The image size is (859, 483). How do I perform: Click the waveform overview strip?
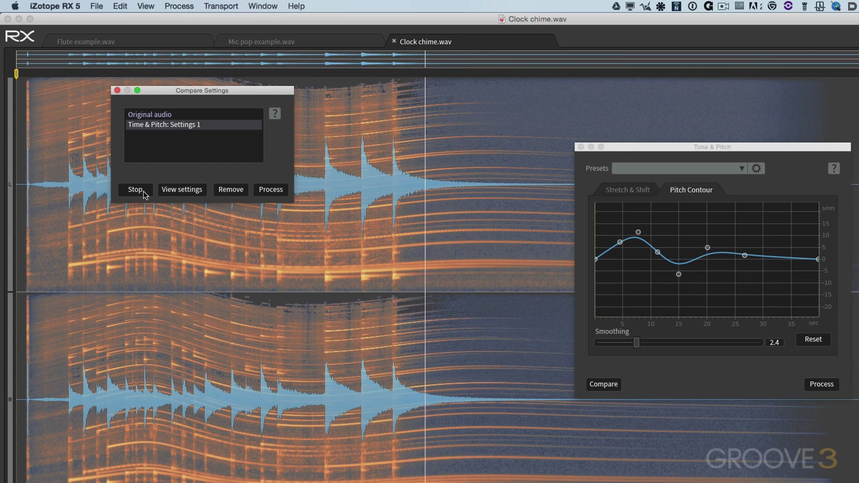tap(438, 58)
